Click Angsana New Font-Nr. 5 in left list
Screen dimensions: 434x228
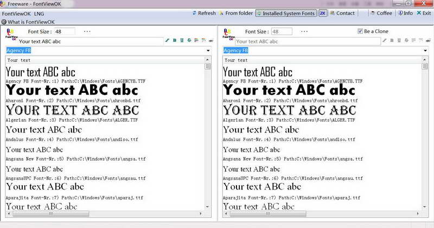(75, 159)
